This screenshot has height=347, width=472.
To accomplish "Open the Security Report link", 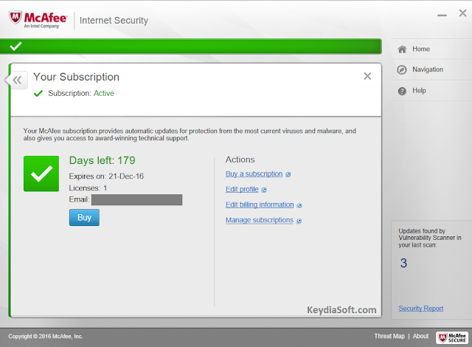I will click(x=421, y=309).
